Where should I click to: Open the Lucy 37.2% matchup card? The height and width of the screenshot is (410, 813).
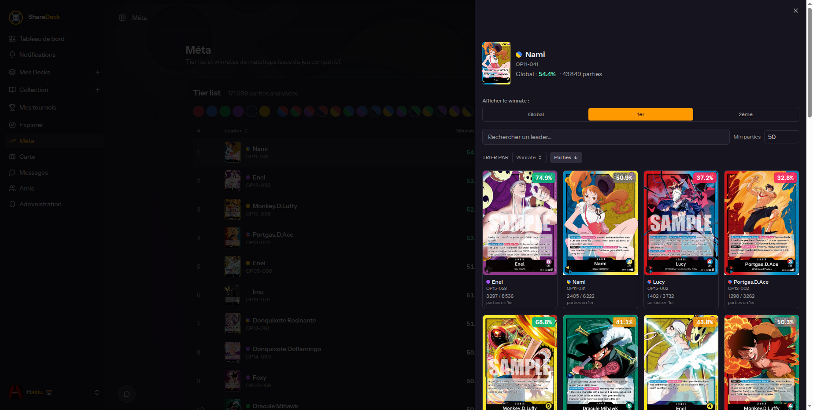point(681,239)
